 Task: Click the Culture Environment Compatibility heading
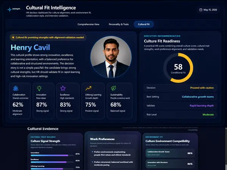point(168,141)
